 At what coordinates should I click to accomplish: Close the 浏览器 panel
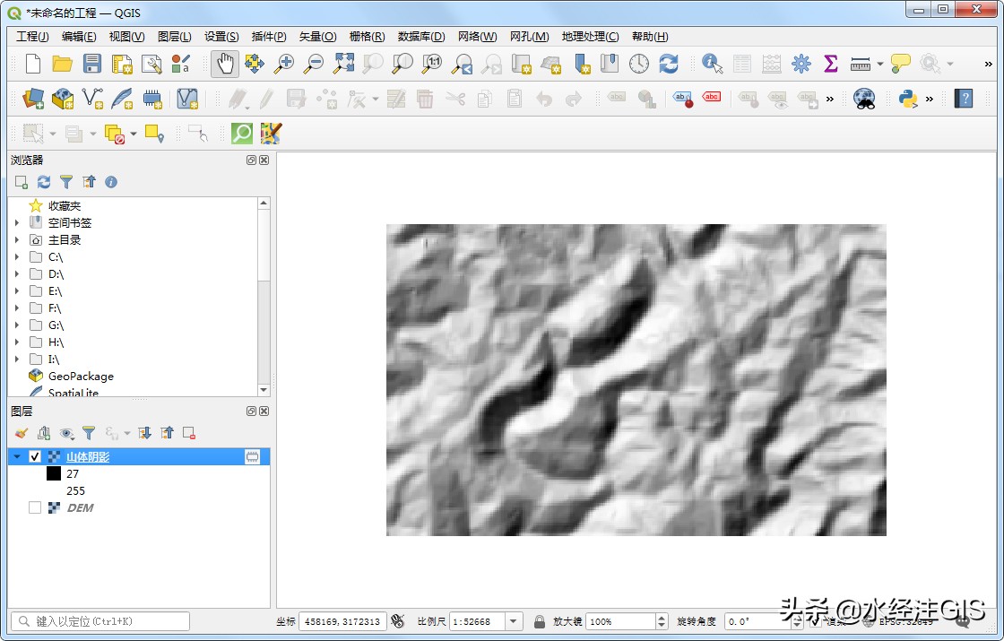(x=264, y=160)
